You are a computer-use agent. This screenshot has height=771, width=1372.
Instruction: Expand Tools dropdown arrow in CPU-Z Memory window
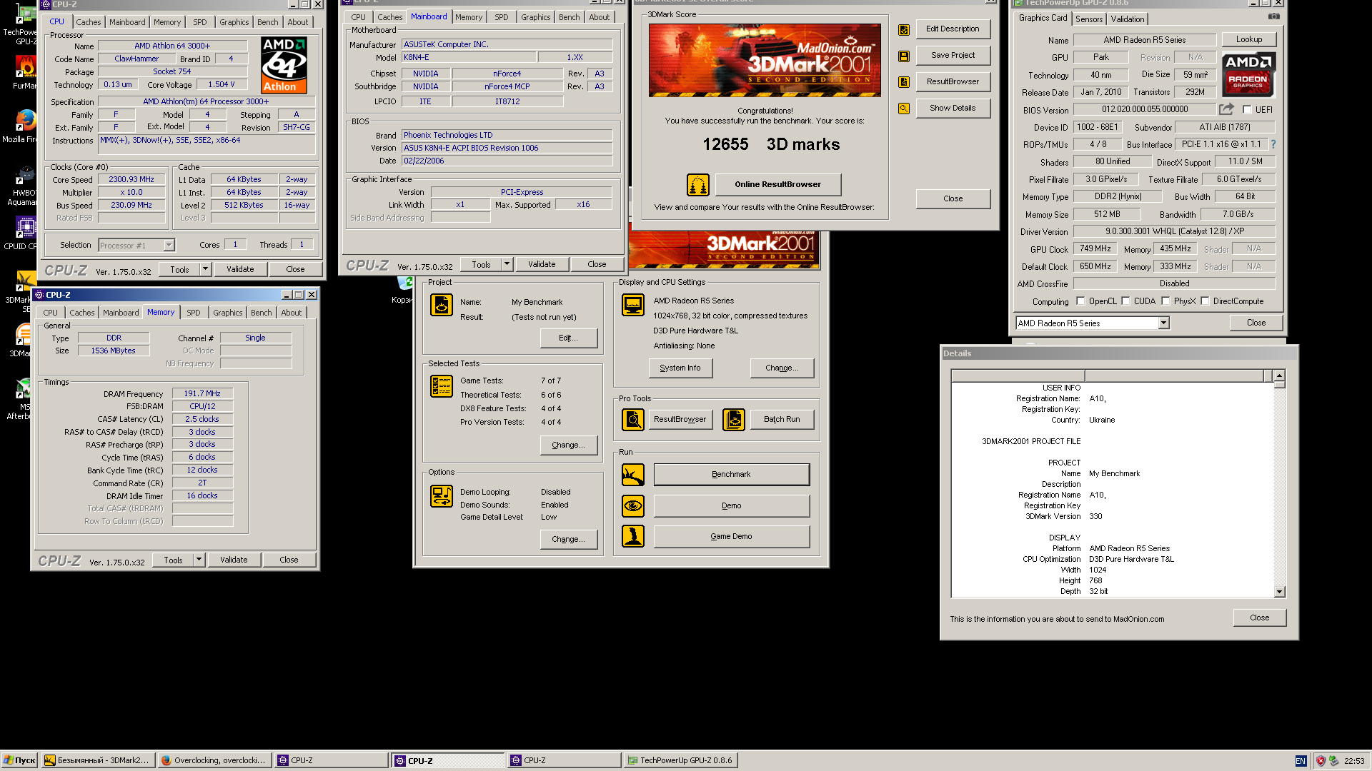point(199,560)
